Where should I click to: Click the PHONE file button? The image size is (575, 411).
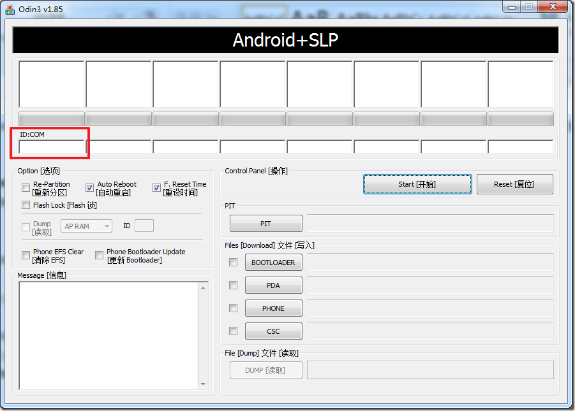[x=274, y=308]
